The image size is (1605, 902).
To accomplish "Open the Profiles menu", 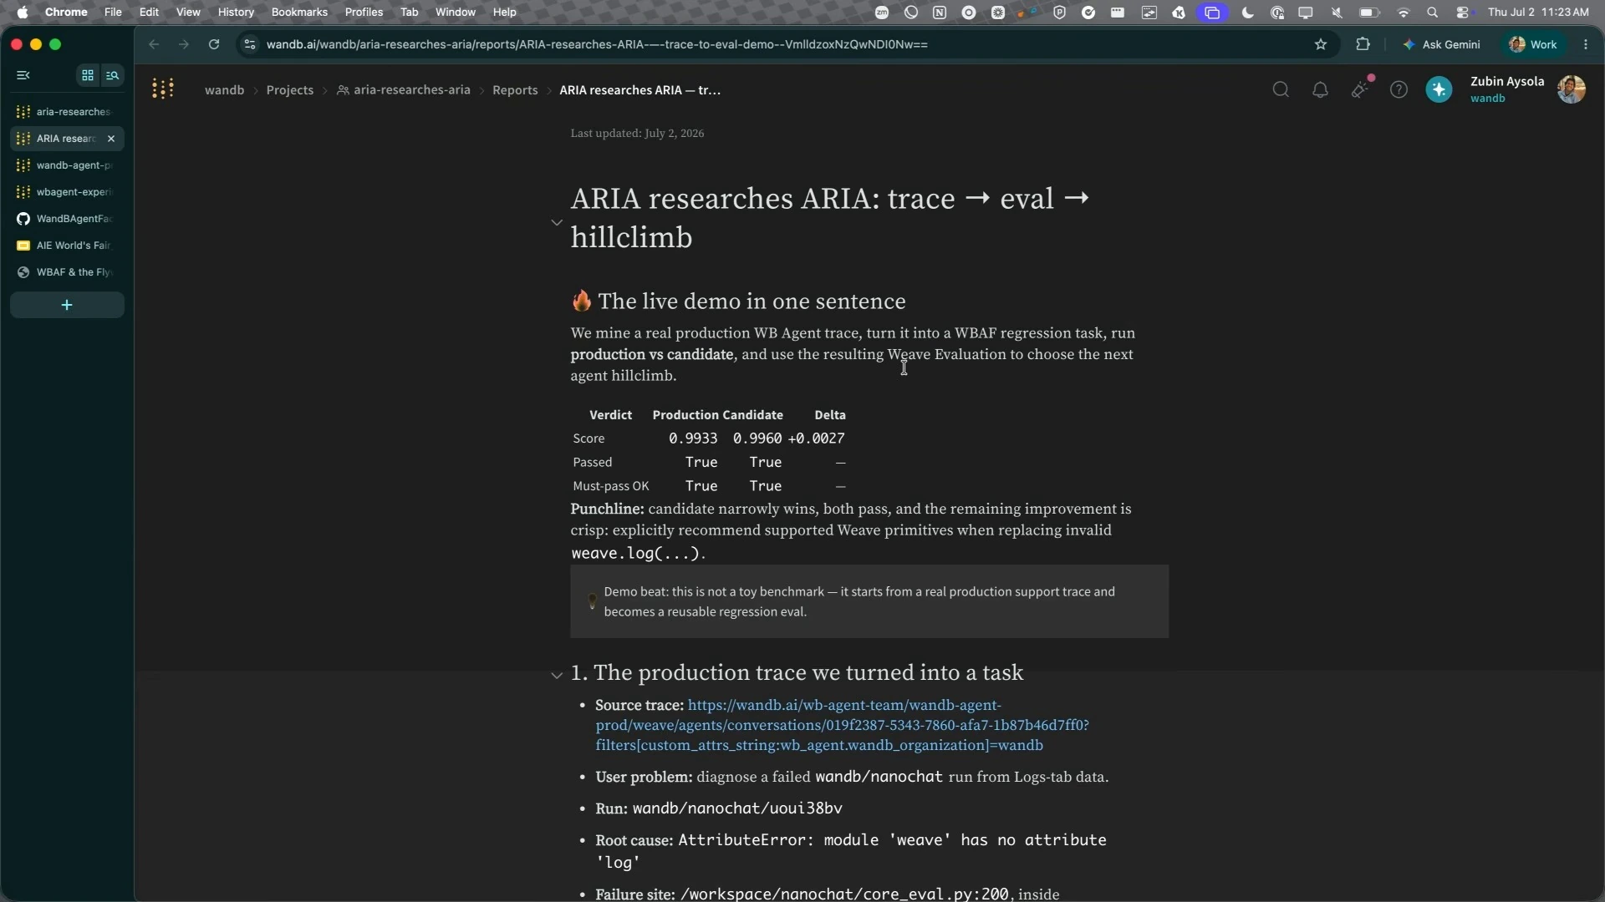I will click(x=364, y=13).
